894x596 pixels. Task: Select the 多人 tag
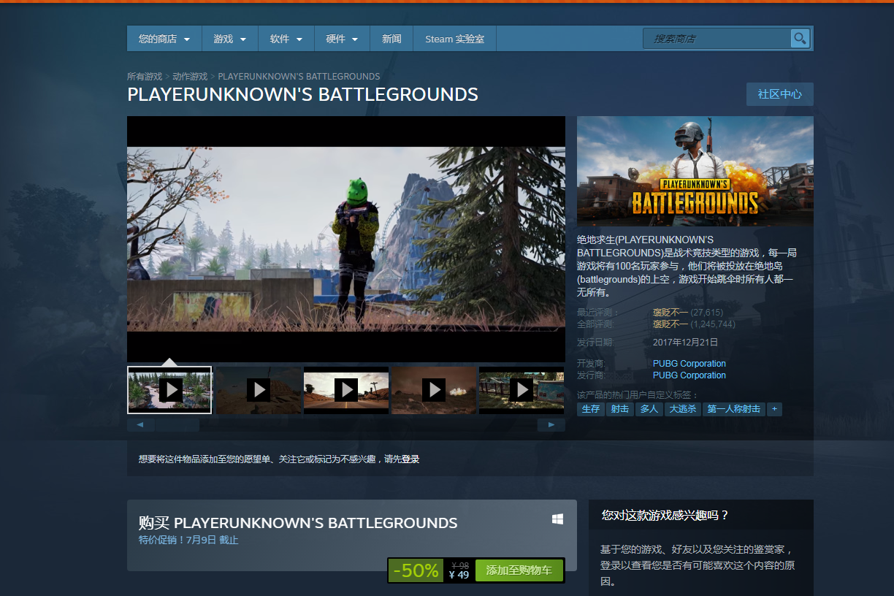pyautogui.click(x=649, y=409)
